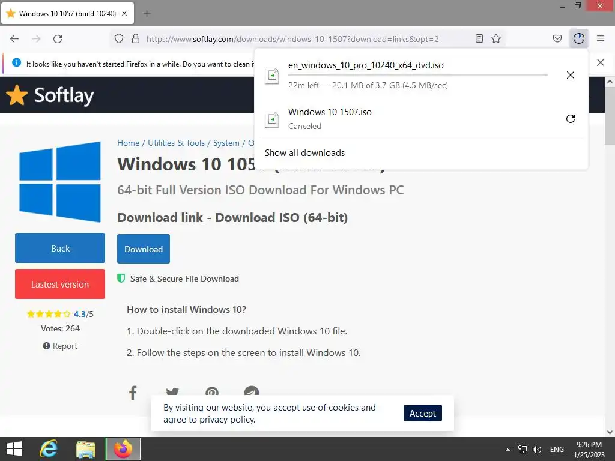The height and width of the screenshot is (461, 615).
Task: Open the Utilities & Tools breadcrumb link
Action: pyautogui.click(x=176, y=143)
